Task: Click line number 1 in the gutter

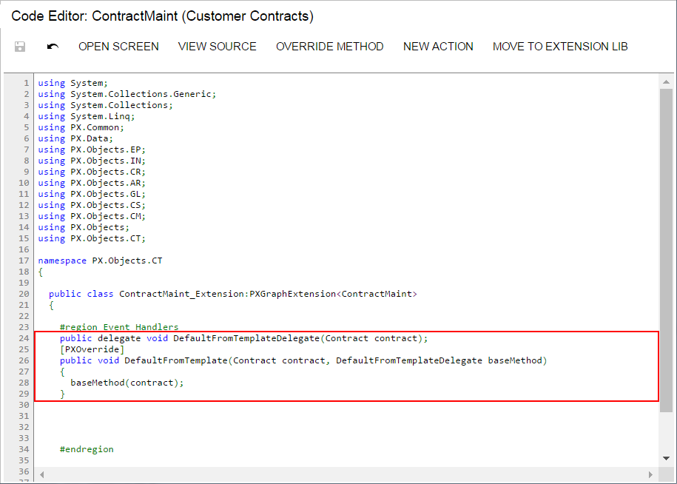Action: pyautogui.click(x=26, y=83)
